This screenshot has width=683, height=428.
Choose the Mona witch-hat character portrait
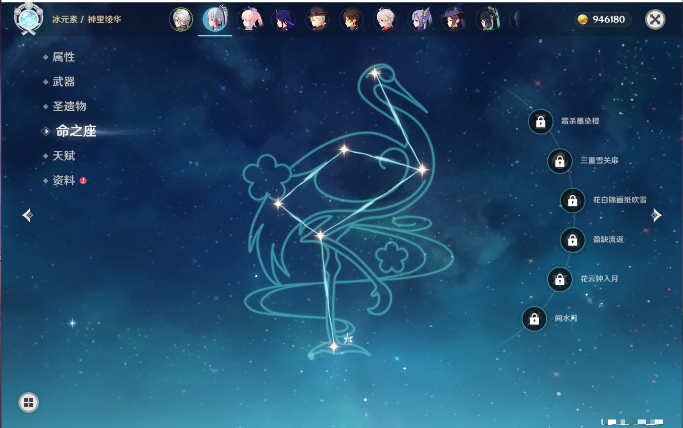point(453,19)
